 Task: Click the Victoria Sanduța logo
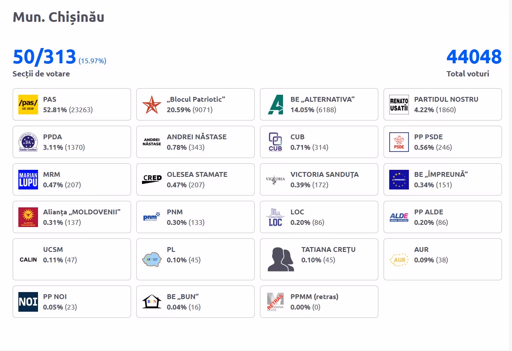coord(275,179)
